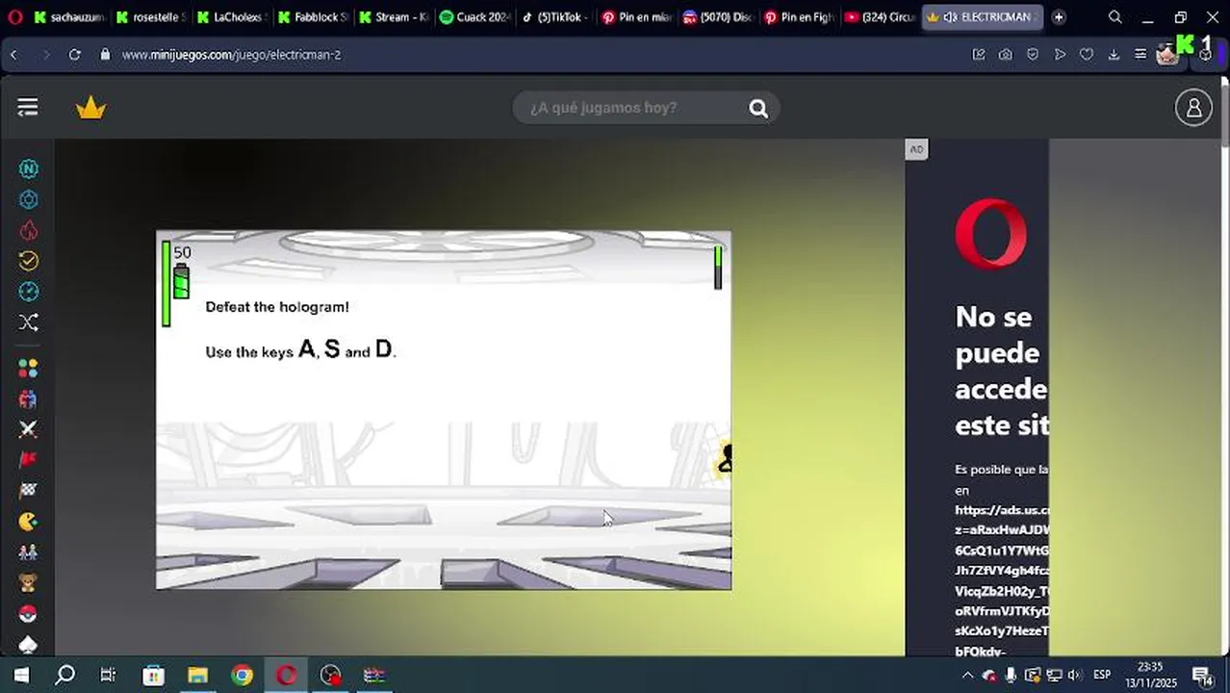This screenshot has height=693, width=1230.
Task: Open Google Chrome from the taskbar
Action: click(x=242, y=675)
